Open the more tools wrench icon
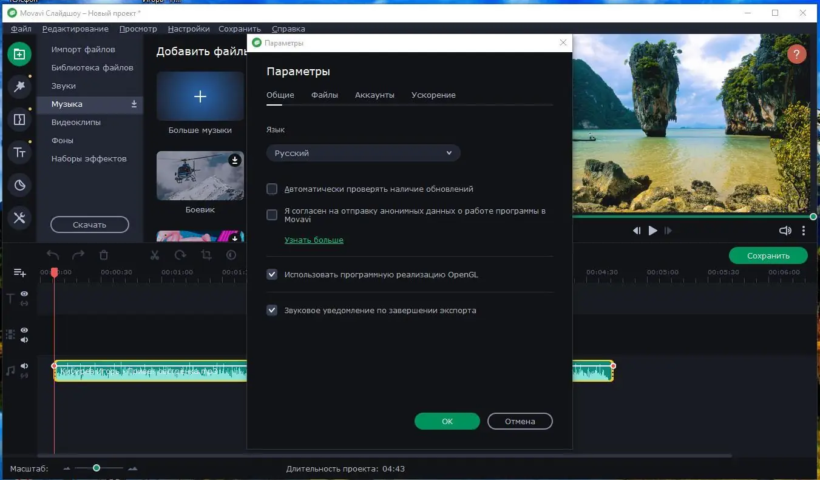Image resolution: width=820 pixels, height=480 pixels. (x=19, y=218)
